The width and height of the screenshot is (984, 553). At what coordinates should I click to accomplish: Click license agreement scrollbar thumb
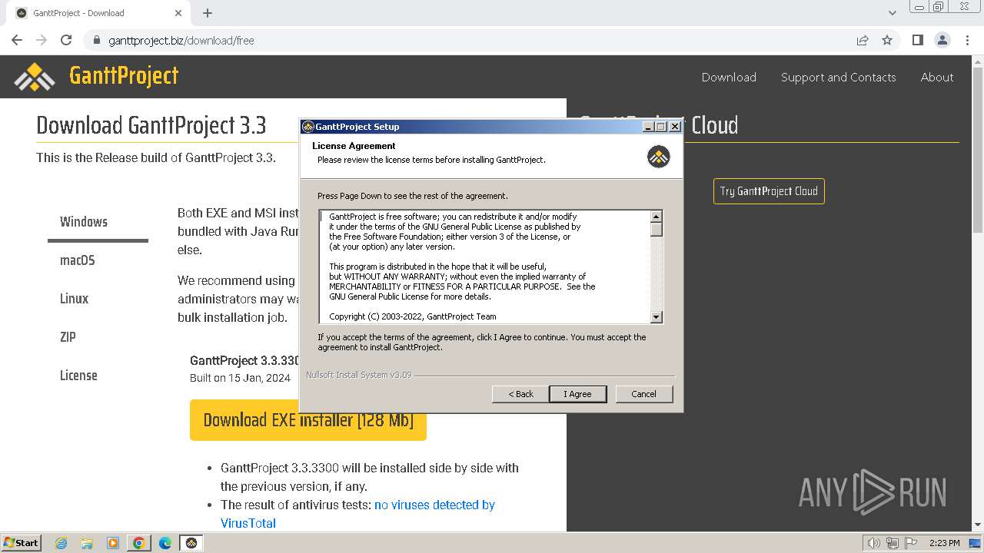(656, 230)
